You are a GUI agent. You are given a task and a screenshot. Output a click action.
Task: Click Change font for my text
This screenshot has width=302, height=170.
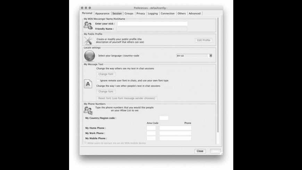point(106,74)
